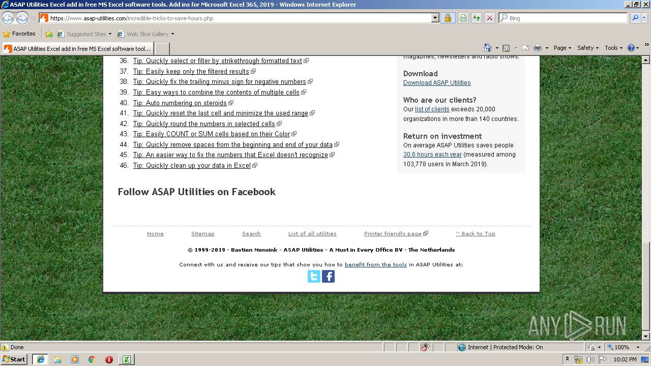Click the Excel taskbar icon
Screen dimensions: 651x366
pyautogui.click(x=126, y=359)
